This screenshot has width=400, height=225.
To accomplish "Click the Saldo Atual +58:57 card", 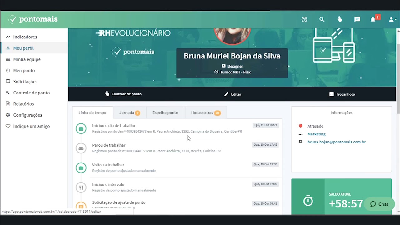I will click(341, 197).
